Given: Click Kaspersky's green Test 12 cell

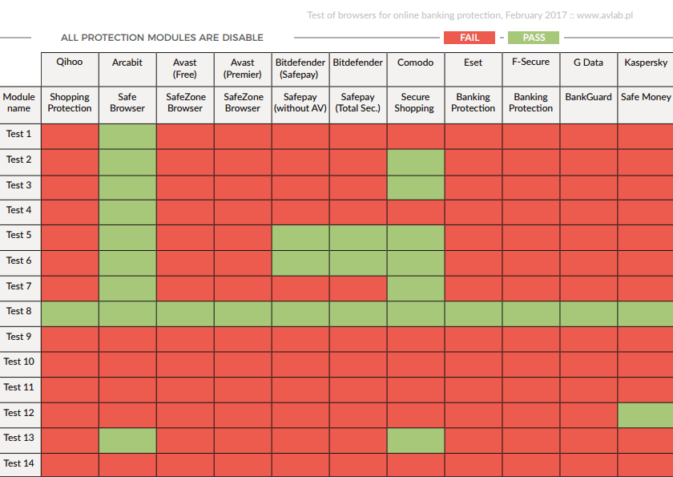Looking at the screenshot, I should point(645,414).
